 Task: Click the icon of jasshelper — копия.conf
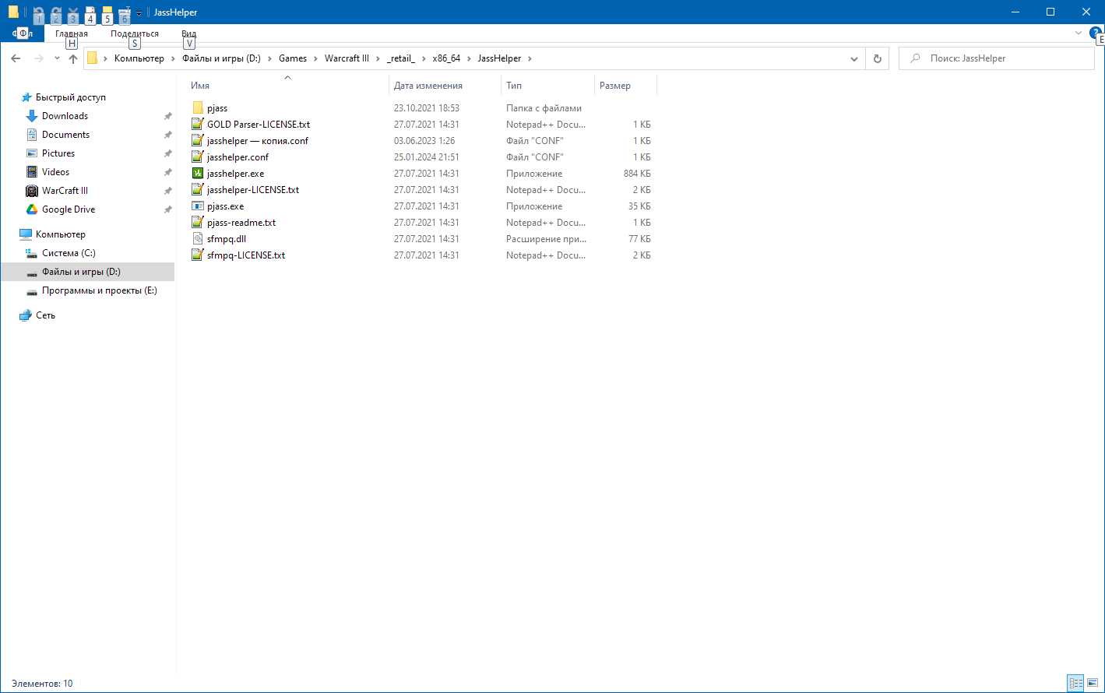[x=198, y=141]
